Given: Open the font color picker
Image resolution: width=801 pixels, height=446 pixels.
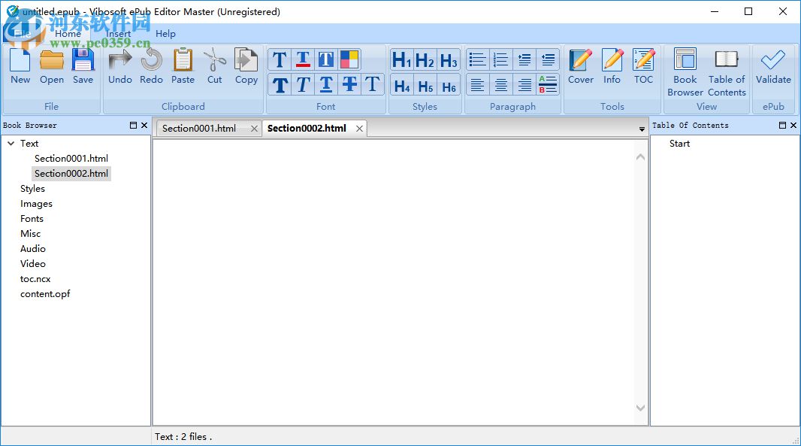Looking at the screenshot, I should click(x=349, y=59).
